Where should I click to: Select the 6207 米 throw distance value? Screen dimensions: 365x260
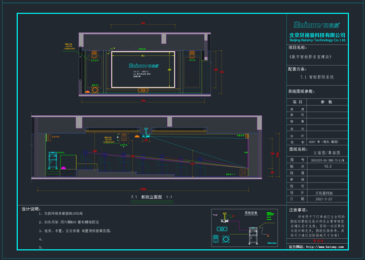(x=324, y=142)
